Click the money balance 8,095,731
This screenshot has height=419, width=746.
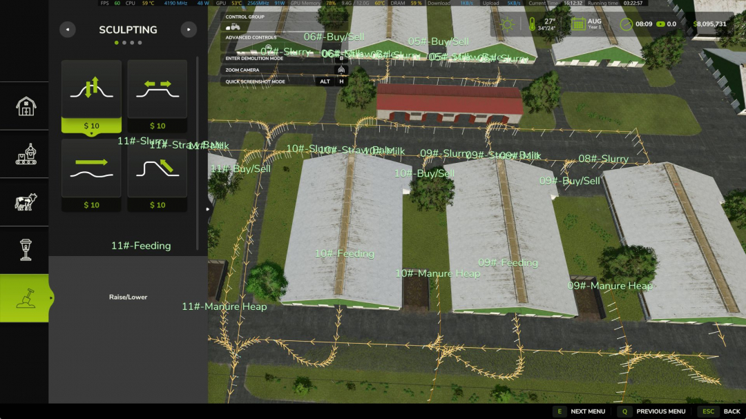coord(710,23)
